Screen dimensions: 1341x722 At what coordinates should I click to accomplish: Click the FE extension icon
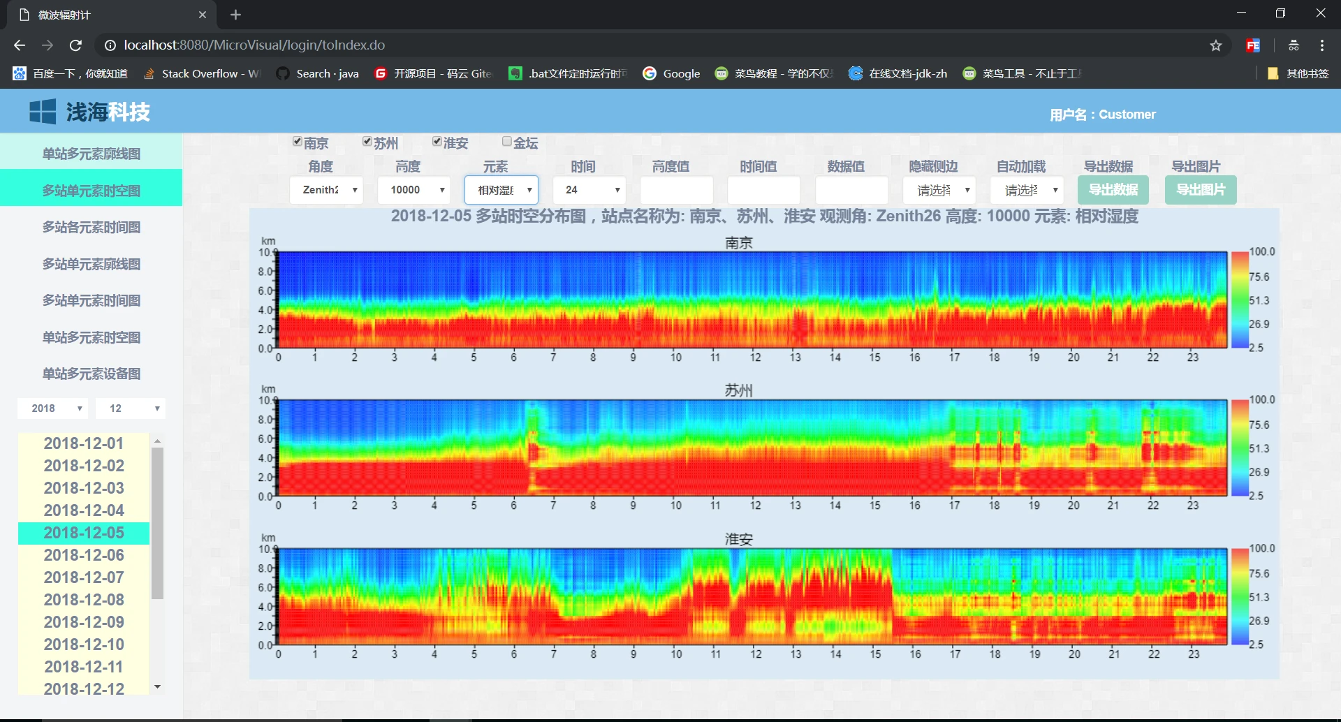(1253, 45)
